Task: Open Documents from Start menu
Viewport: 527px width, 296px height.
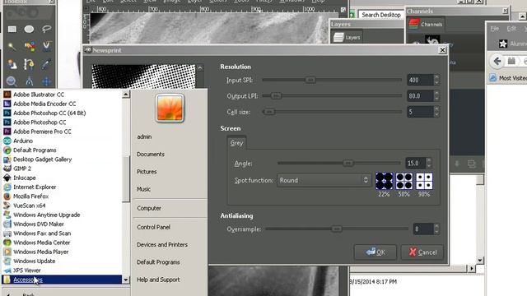Action: pos(151,155)
